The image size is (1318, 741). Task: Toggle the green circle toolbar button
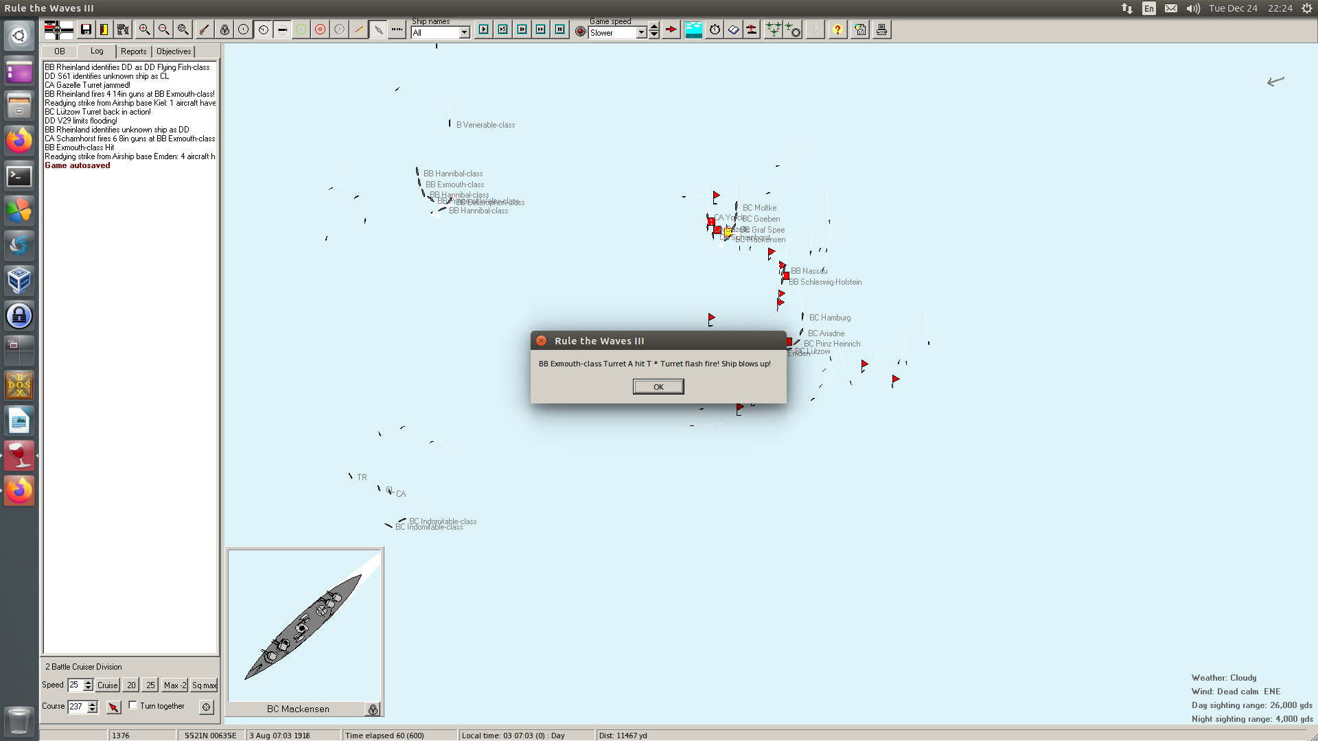pos(301,30)
